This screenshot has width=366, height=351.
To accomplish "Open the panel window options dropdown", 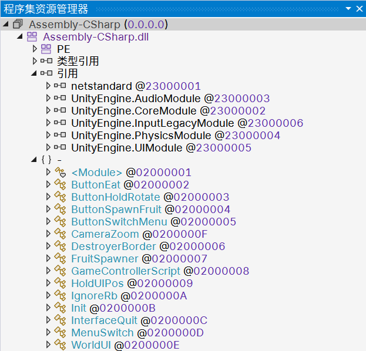I will coord(348,9).
